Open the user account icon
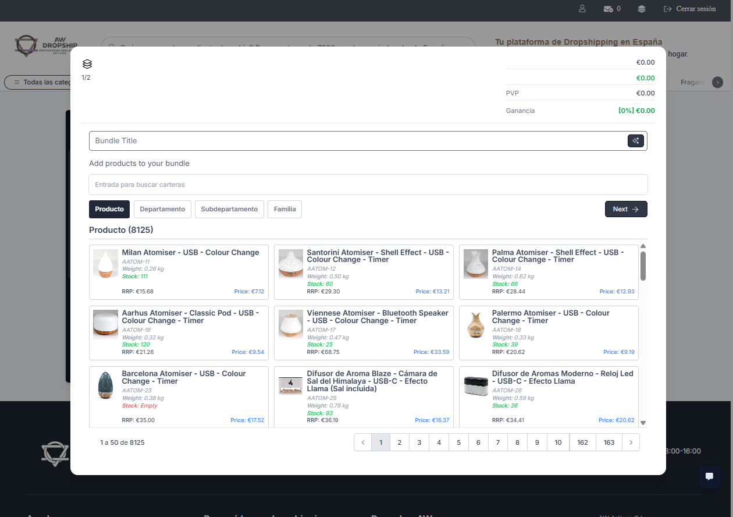Screen dimensions: 733x517 (582, 9)
